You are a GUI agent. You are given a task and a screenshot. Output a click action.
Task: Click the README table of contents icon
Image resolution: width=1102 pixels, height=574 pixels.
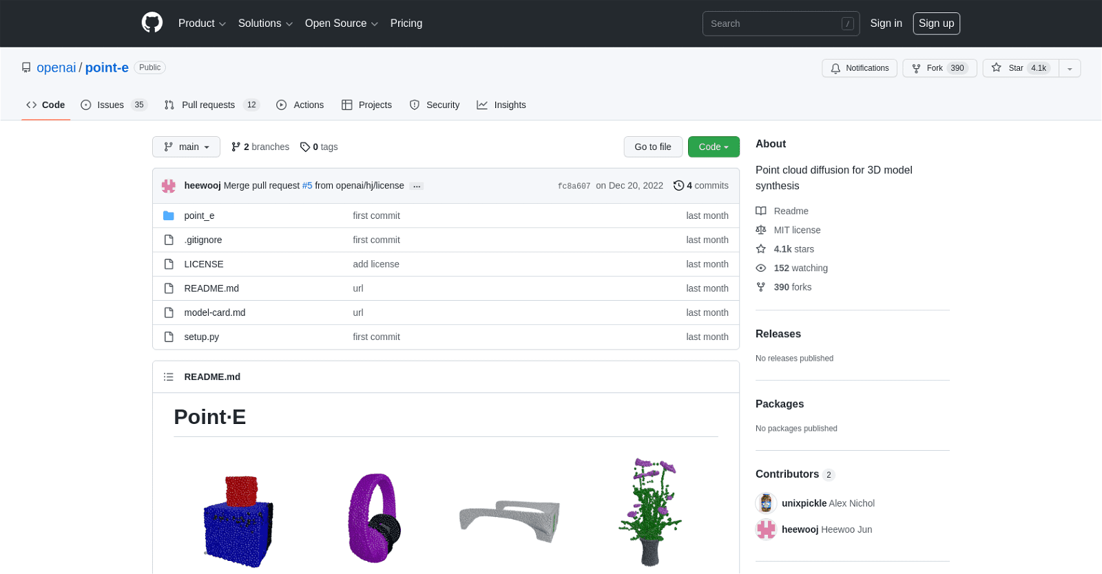click(x=169, y=376)
